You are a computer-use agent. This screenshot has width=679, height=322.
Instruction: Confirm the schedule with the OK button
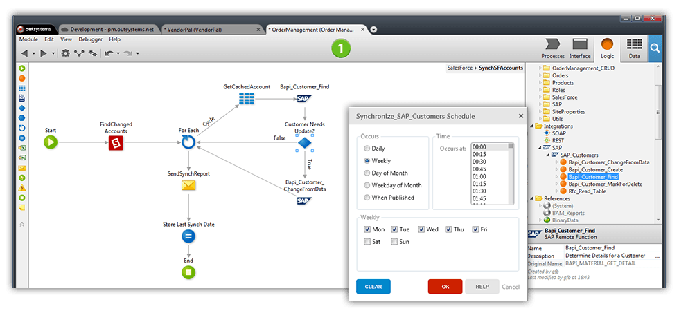click(445, 287)
